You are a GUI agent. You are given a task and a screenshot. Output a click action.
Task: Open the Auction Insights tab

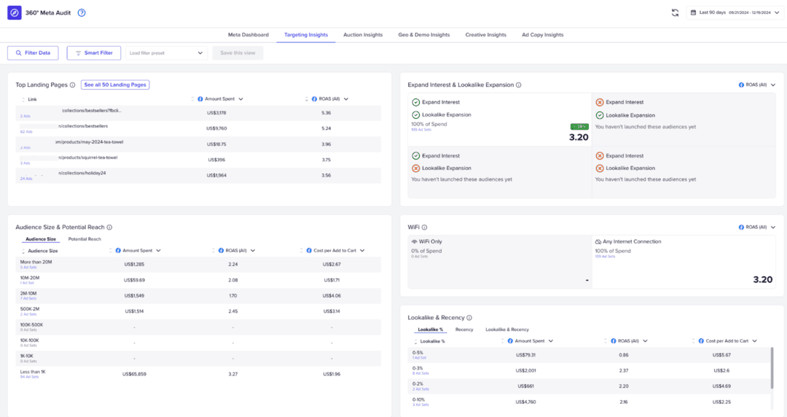tap(363, 35)
